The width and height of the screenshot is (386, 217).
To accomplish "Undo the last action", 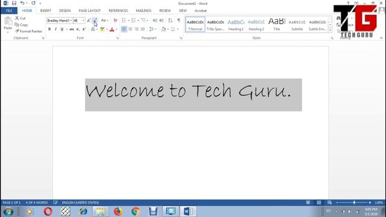I will point(22,3).
